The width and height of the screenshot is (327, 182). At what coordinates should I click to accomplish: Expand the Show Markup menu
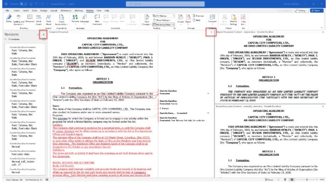point(162,20)
